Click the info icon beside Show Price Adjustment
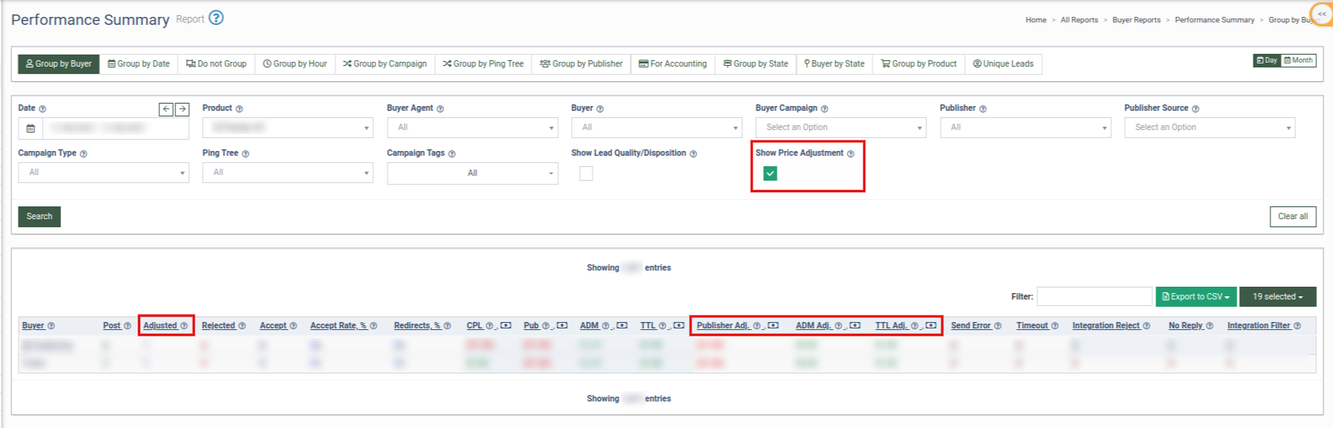Viewport: 1333px width, 428px height. (851, 153)
